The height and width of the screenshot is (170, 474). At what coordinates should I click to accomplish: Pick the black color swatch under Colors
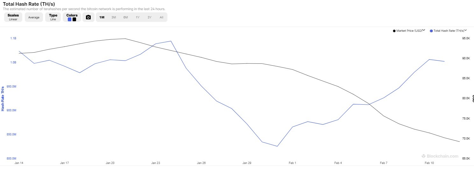click(x=74, y=19)
